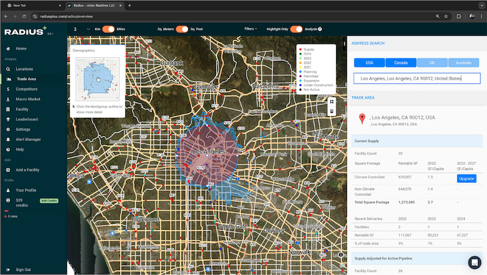Open the map panel three-dot handle

(345, 44)
